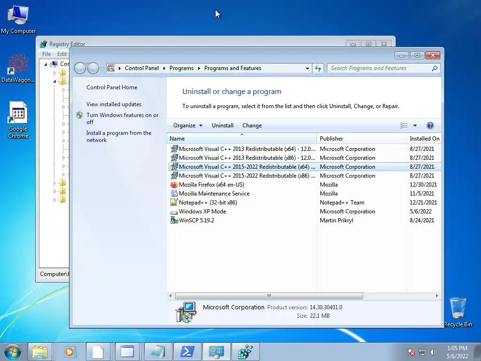
Task: Click the notepad-style taskbar icon
Action: point(158,352)
